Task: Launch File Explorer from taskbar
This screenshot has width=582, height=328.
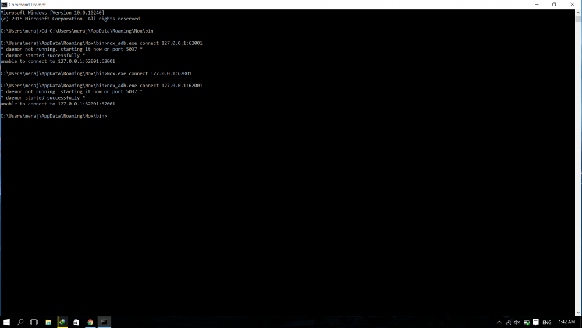Action: (x=48, y=322)
